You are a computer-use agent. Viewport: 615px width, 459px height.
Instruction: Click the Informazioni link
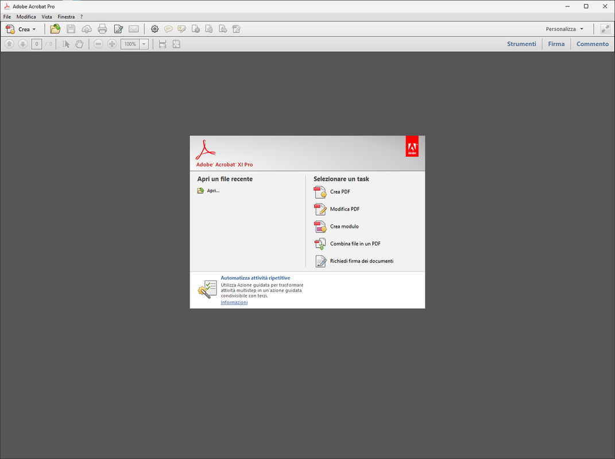(234, 302)
